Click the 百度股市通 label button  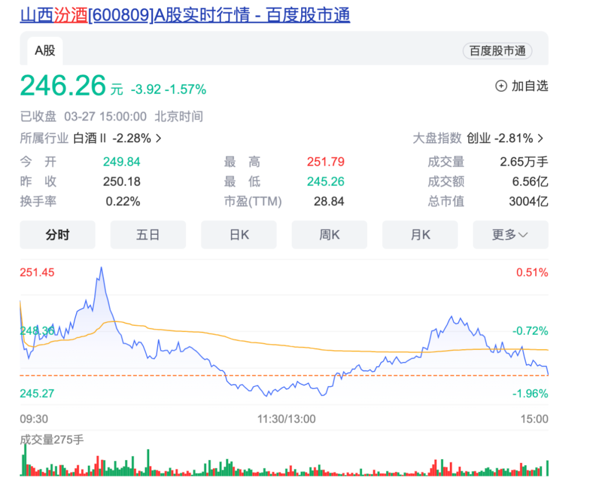[497, 51]
